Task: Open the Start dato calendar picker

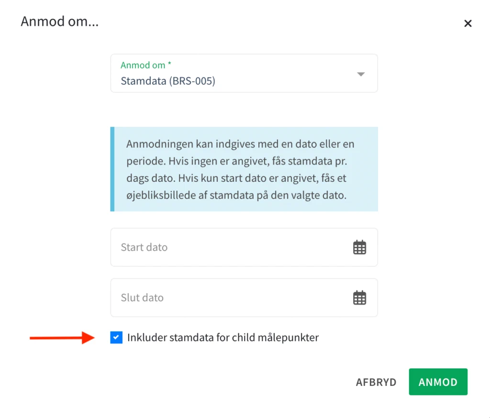Action: (359, 247)
